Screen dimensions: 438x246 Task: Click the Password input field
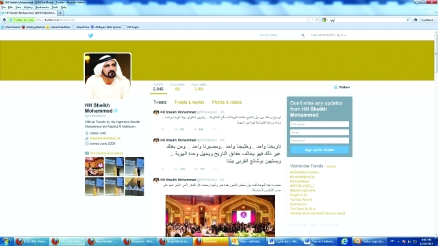point(320,141)
